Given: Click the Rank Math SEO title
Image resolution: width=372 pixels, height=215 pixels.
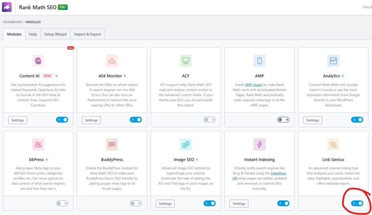Looking at the screenshot, I should click(x=38, y=7).
